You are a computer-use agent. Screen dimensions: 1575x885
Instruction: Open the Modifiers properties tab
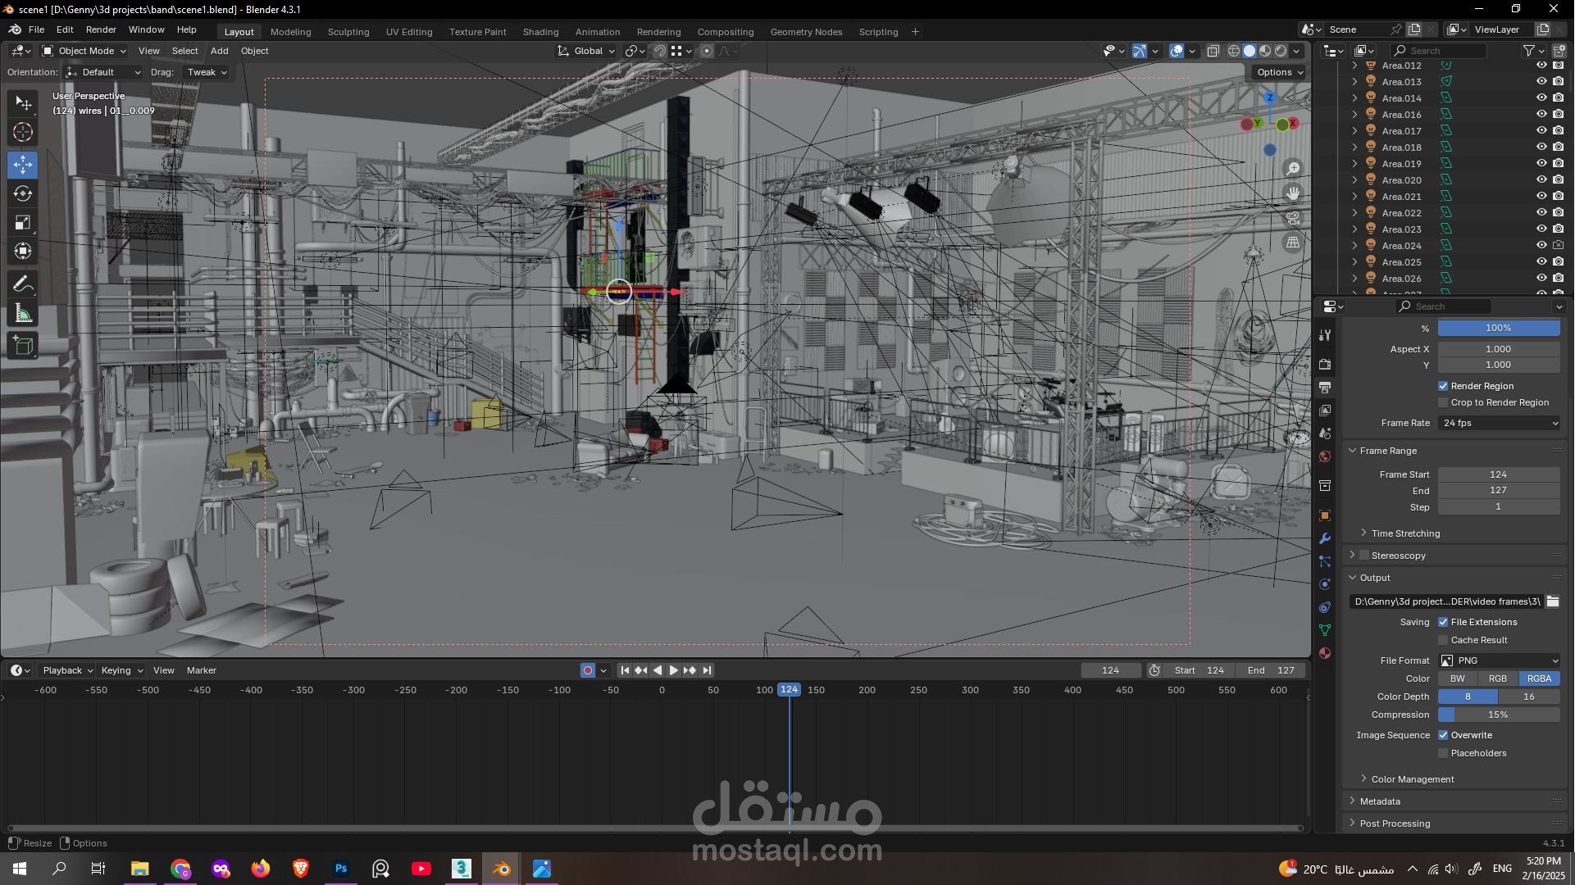(1325, 538)
